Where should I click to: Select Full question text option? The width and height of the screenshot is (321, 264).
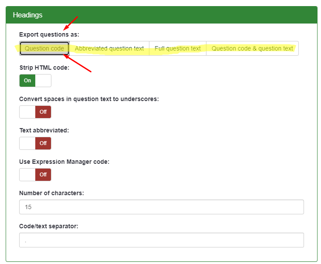click(x=177, y=48)
